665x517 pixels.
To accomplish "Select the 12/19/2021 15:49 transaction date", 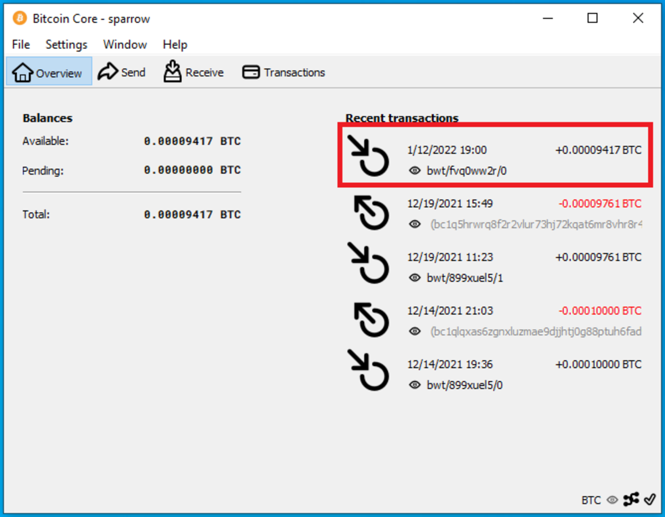I will pos(450,203).
